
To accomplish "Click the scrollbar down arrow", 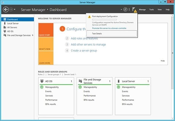I will point(173,119).
